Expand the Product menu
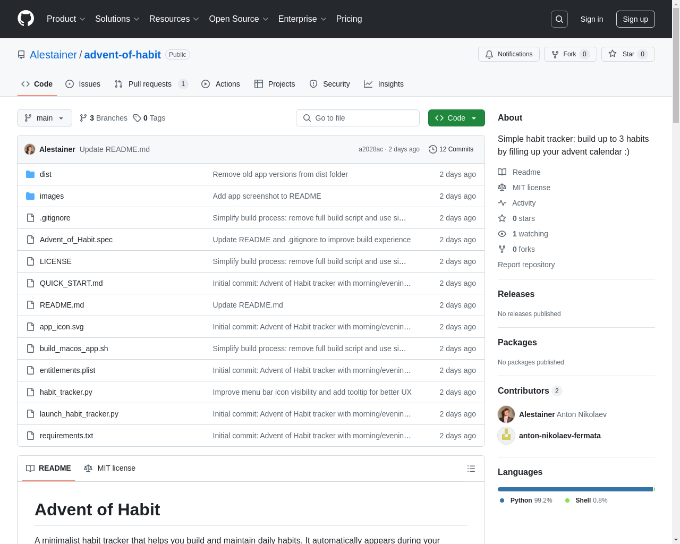The height and width of the screenshot is (544, 680). tap(66, 19)
